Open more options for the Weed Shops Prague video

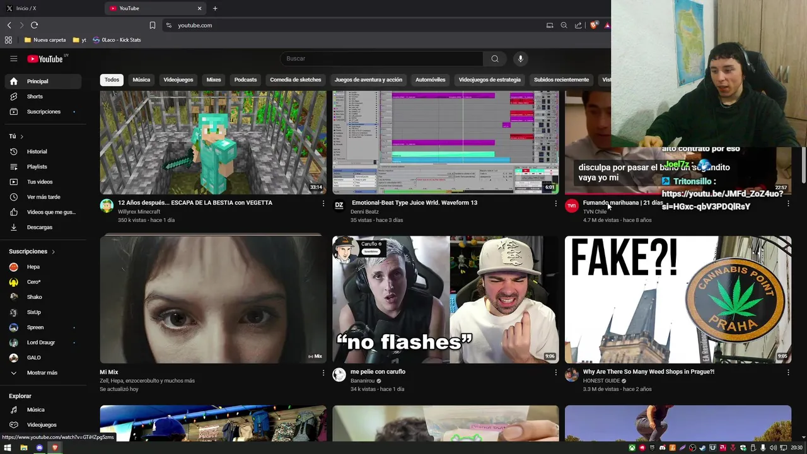point(788,373)
